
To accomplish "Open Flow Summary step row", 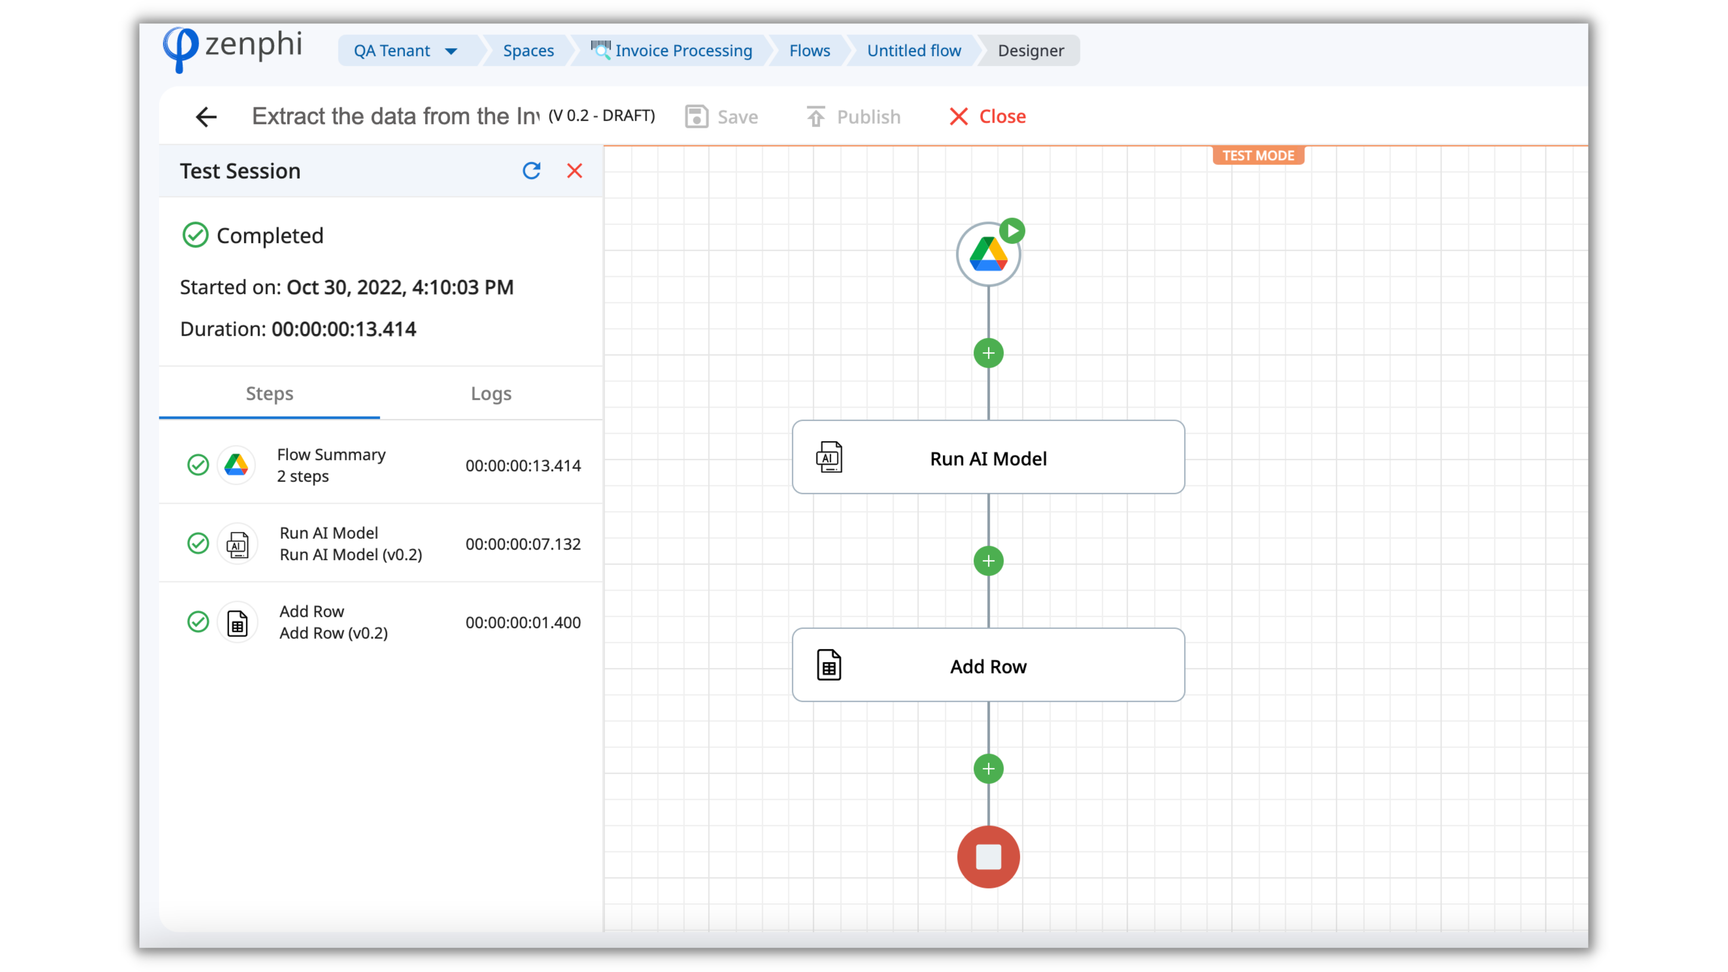I will coord(380,465).
